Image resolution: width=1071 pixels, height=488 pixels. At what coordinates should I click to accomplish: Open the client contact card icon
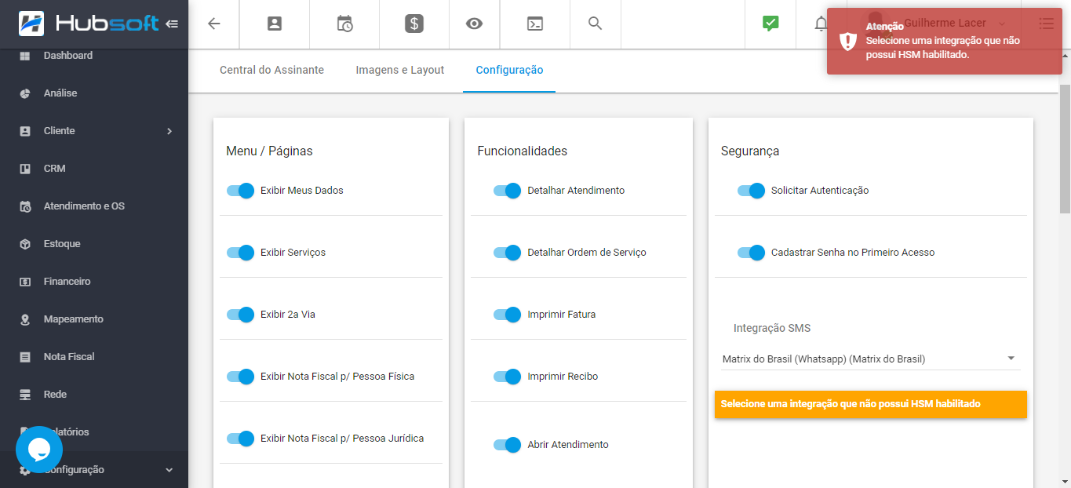[x=275, y=24]
